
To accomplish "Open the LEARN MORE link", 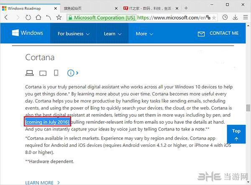I will (x=42, y=182).
